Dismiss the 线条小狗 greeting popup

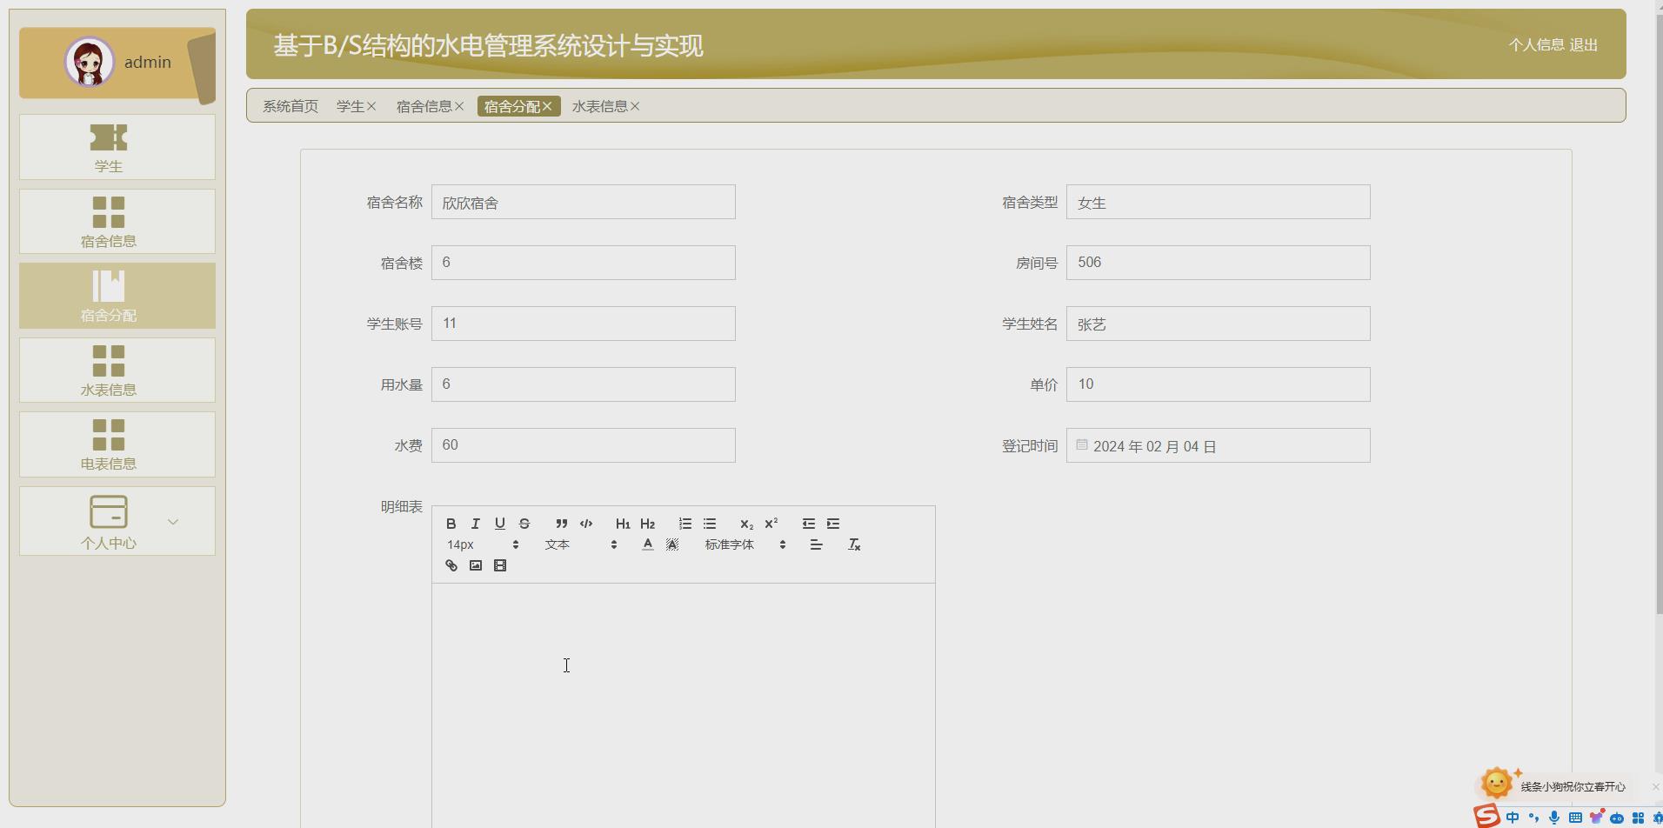[x=1655, y=786]
